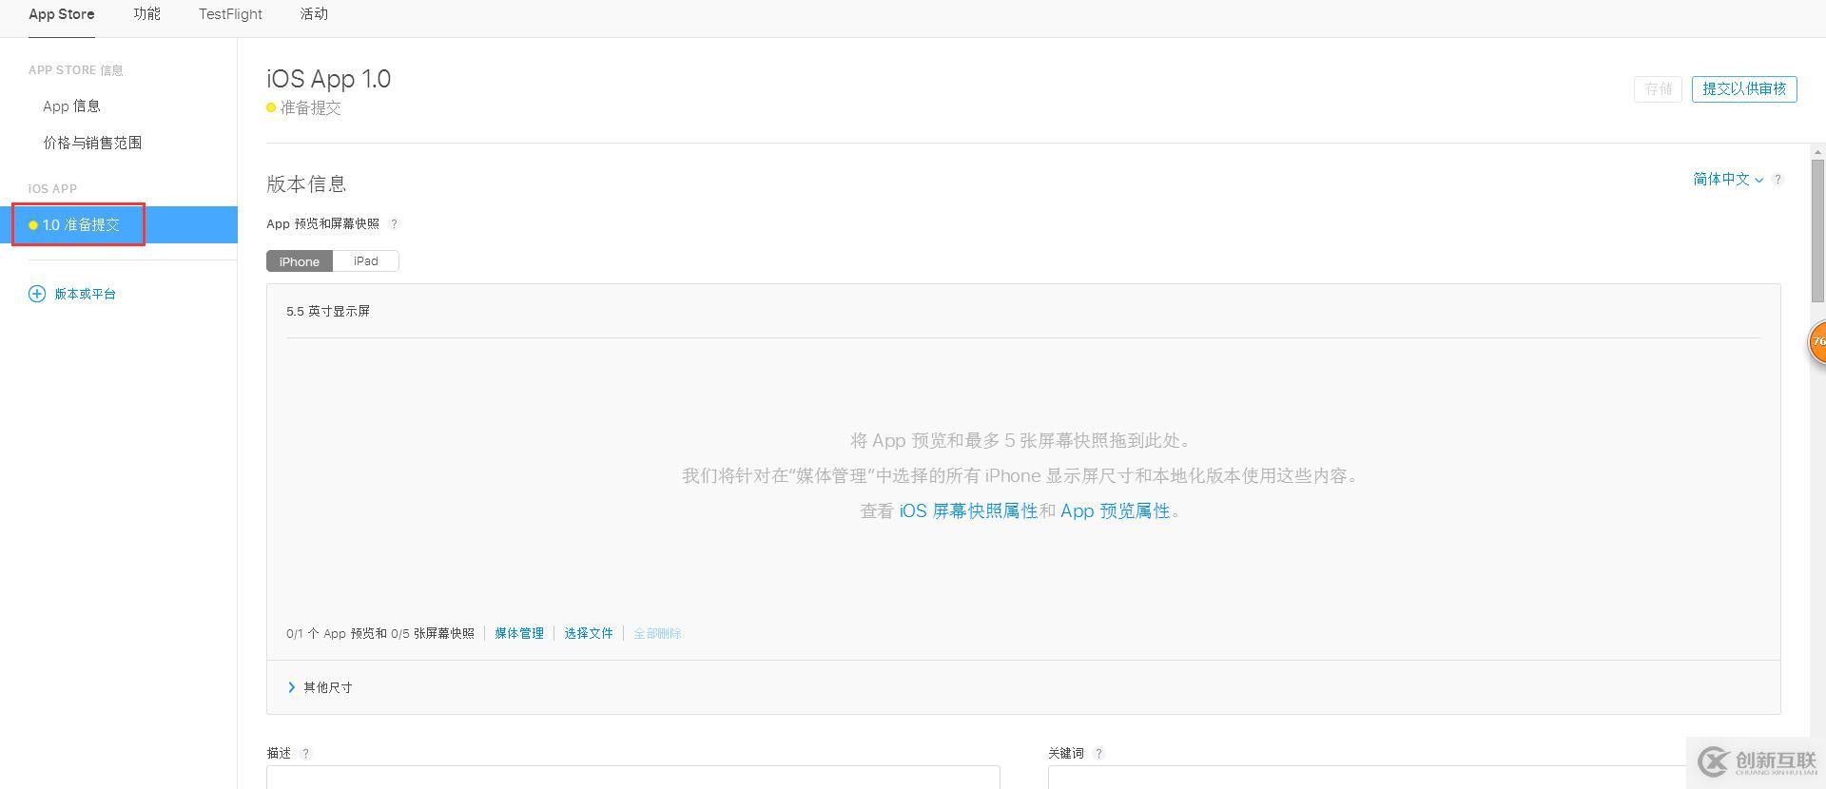Screen dimensions: 1826x789
Task: Click scrollbar up arrow at top
Action: 1817,152
